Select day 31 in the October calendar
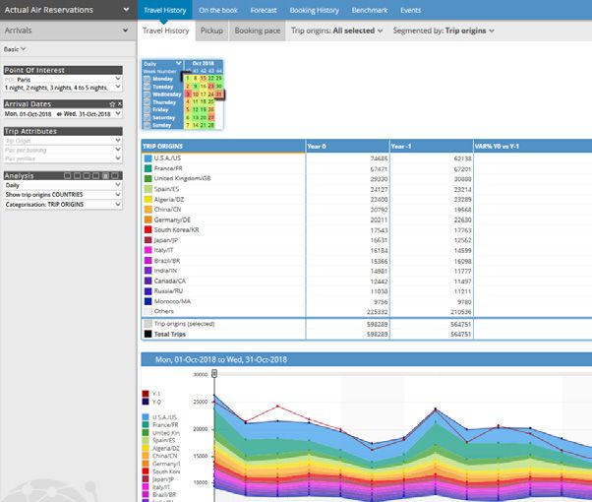Viewport: 592px width, 502px height. point(218,94)
